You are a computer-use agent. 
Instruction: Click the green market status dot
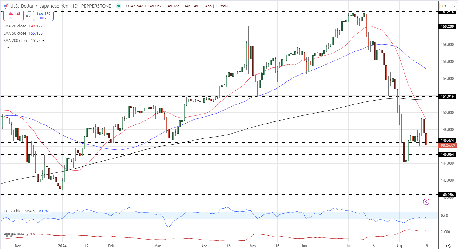(x=119, y=6)
